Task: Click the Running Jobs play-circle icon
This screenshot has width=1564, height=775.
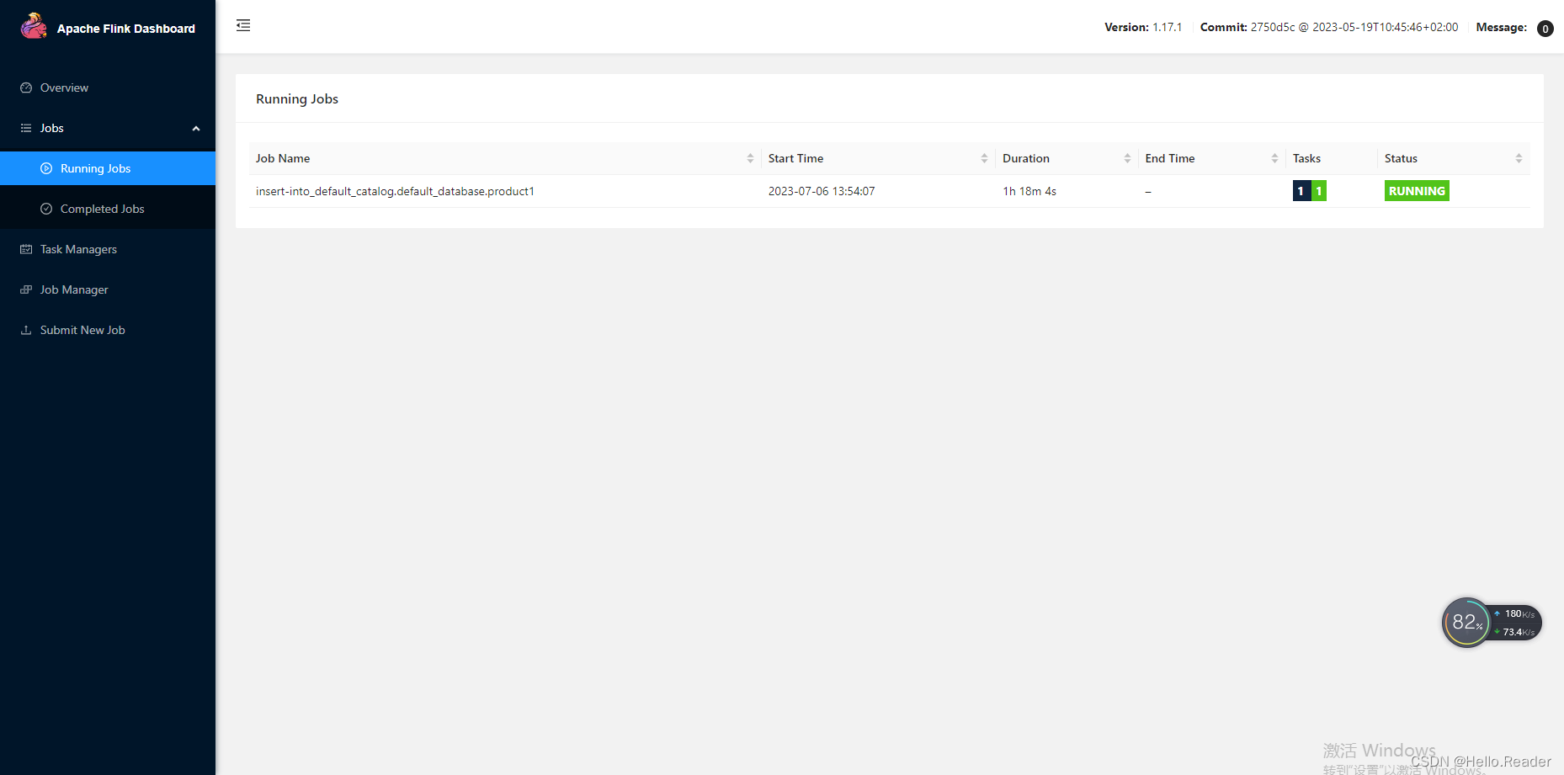Action: coord(46,168)
